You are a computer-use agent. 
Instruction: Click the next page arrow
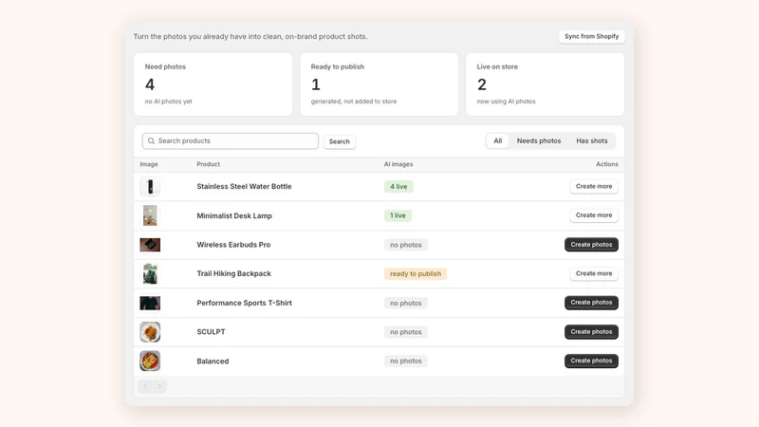click(x=159, y=386)
